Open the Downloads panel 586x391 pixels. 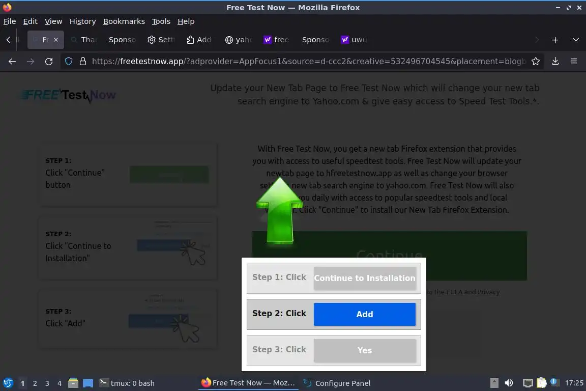coord(555,62)
